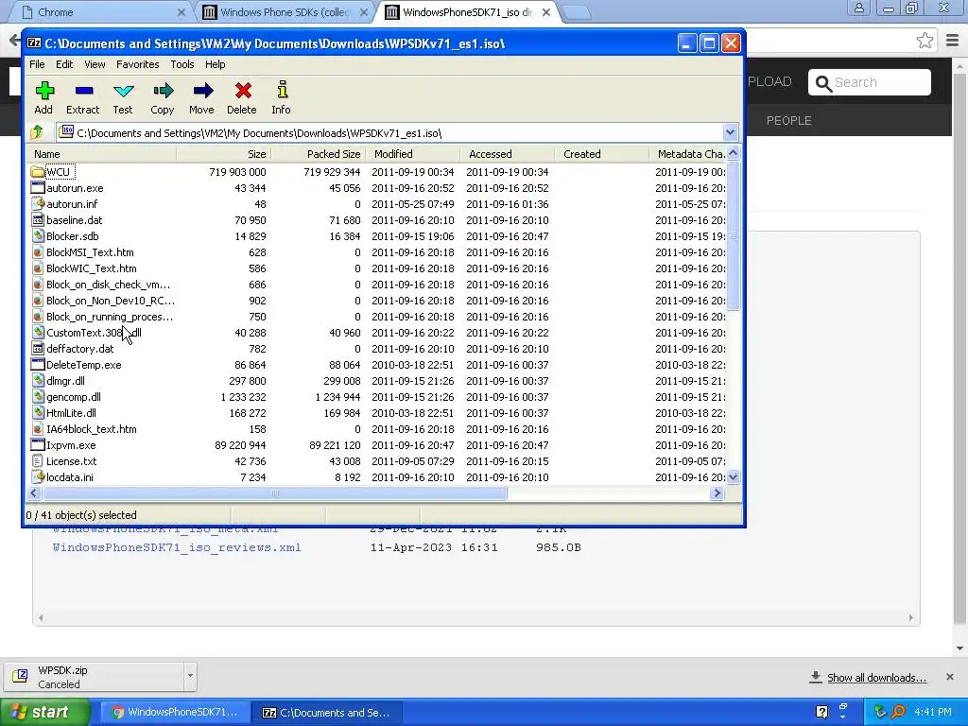Sort files by Modified column header

click(x=412, y=154)
